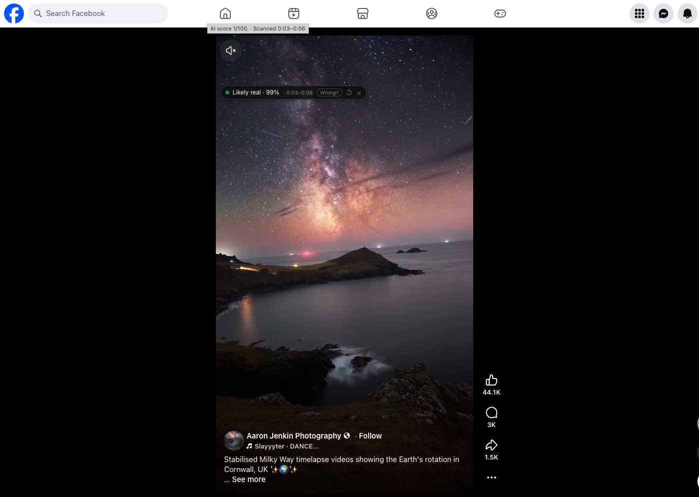Dismiss the 'Likely real' badge

coord(359,93)
